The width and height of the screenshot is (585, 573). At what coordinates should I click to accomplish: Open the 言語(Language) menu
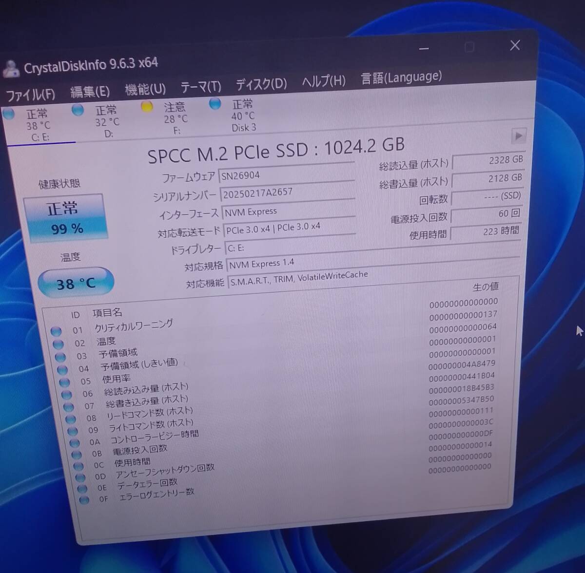[401, 77]
